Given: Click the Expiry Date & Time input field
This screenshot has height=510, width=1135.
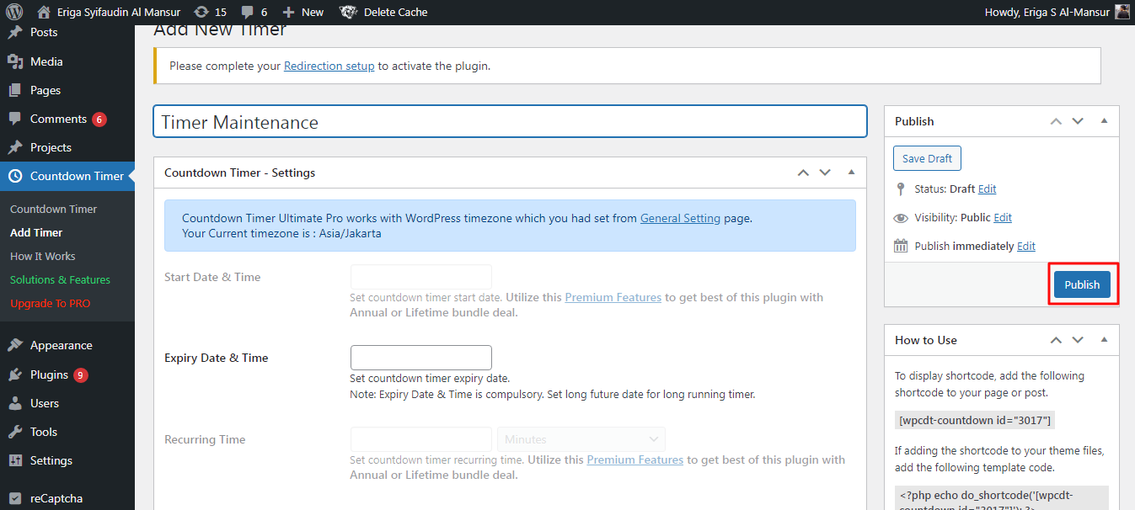Looking at the screenshot, I should (x=420, y=357).
